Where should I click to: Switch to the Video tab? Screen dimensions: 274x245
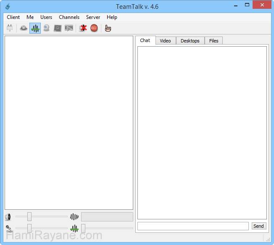pyautogui.click(x=165, y=41)
